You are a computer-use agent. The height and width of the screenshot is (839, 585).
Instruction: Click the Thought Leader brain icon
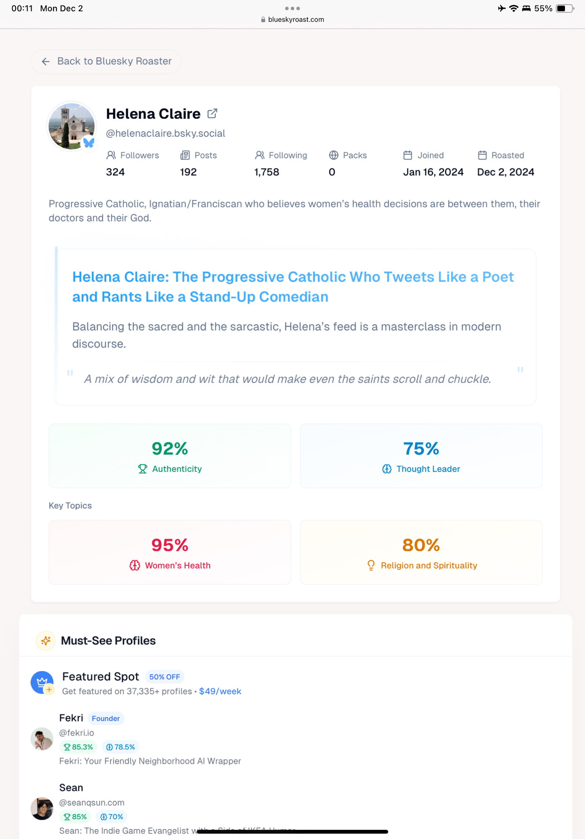point(387,469)
